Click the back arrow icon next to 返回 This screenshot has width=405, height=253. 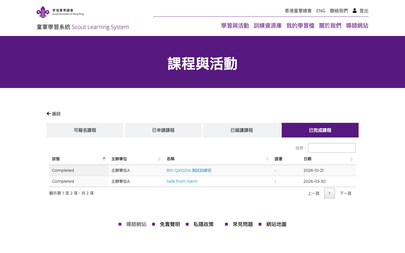(x=48, y=114)
